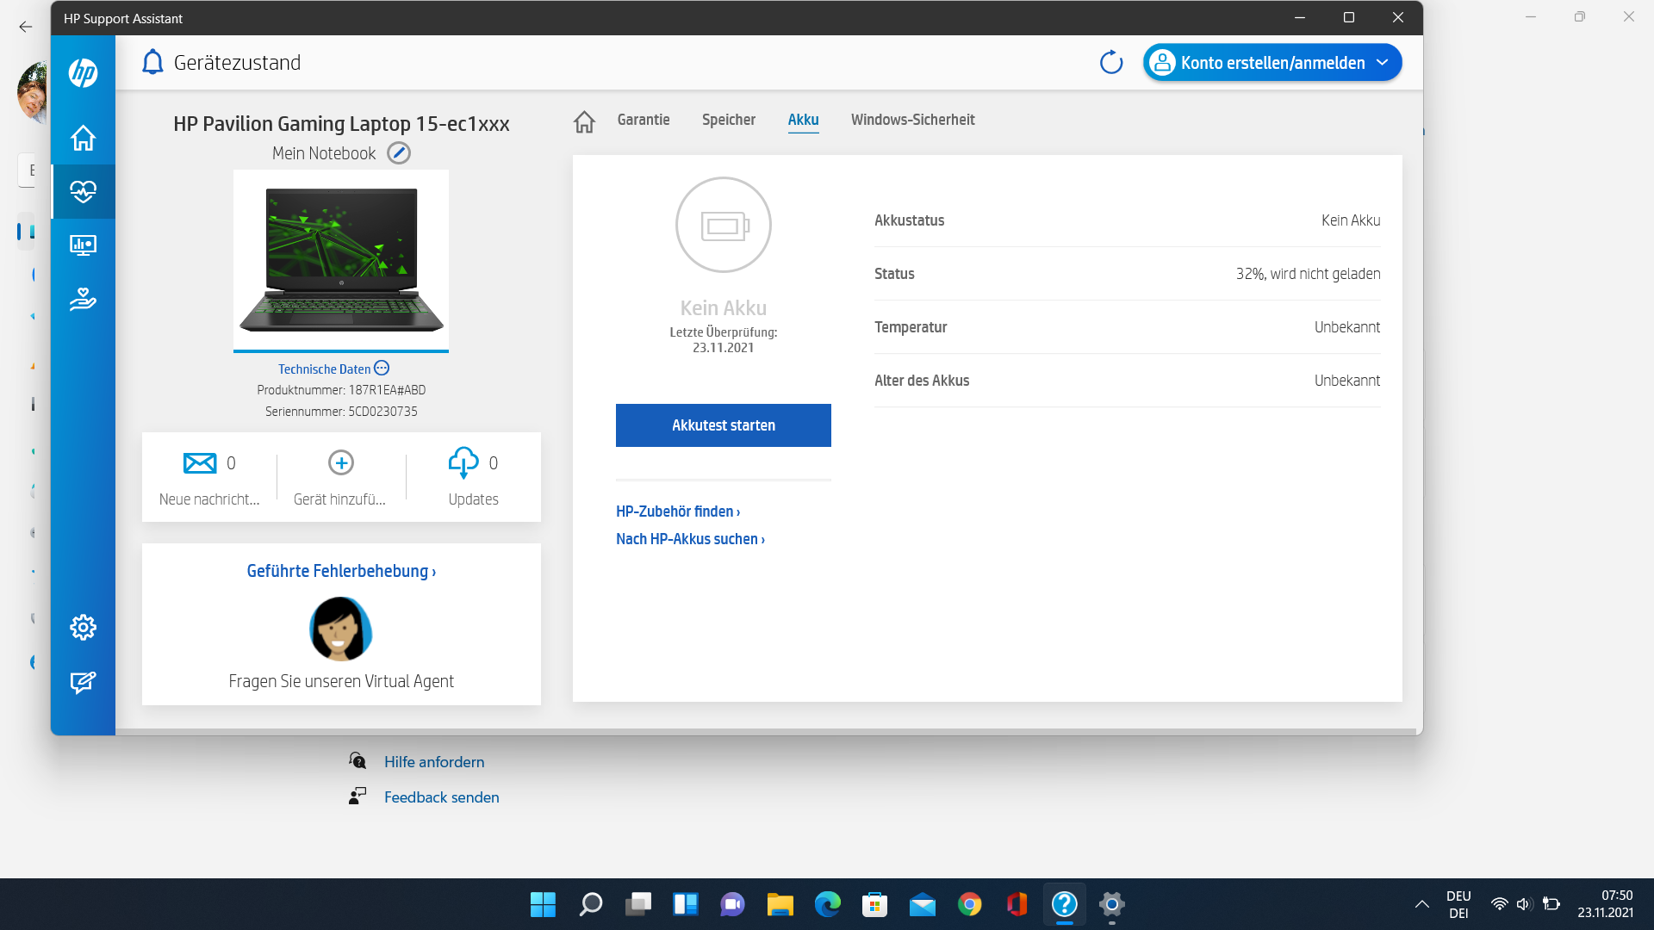Click the feedback pencil sidebar icon
Viewport: 1654px width, 930px height.
point(83,682)
